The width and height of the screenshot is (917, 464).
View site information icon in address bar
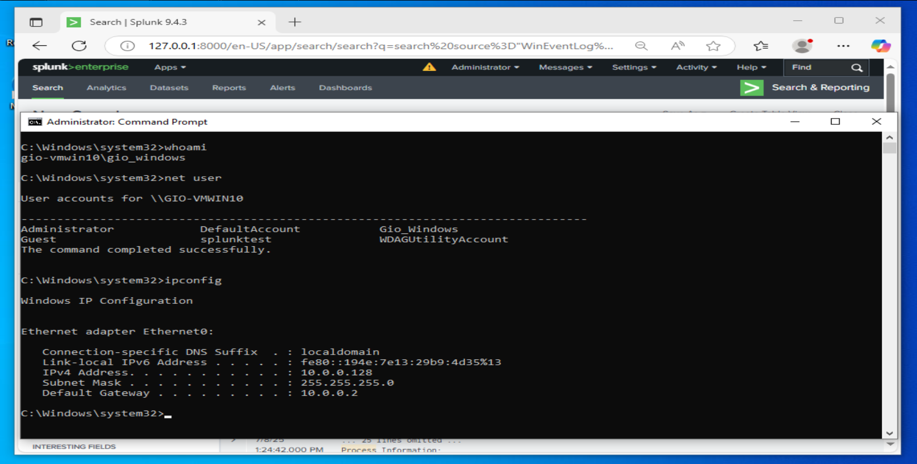[x=127, y=46]
